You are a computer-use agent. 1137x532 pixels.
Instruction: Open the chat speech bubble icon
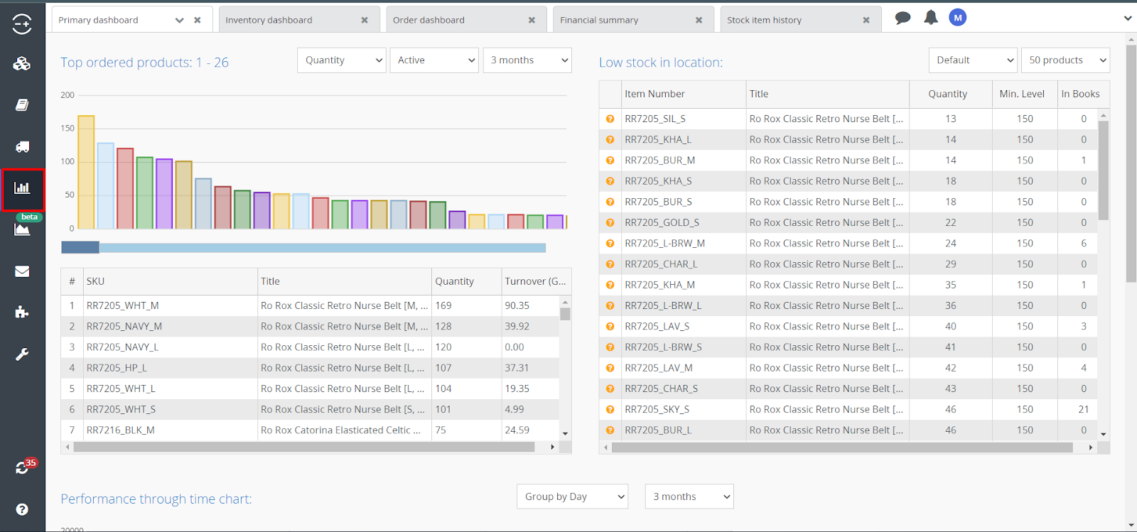pyautogui.click(x=902, y=18)
